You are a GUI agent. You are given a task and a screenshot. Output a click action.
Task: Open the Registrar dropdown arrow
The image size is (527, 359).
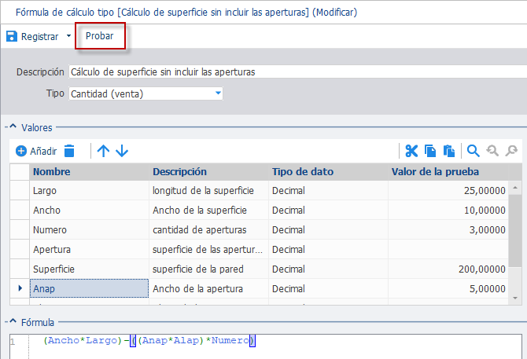[68, 36]
